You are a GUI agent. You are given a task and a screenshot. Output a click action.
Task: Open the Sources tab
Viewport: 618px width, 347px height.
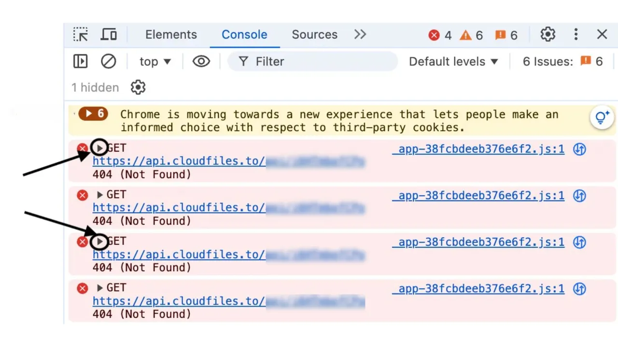[x=314, y=34]
